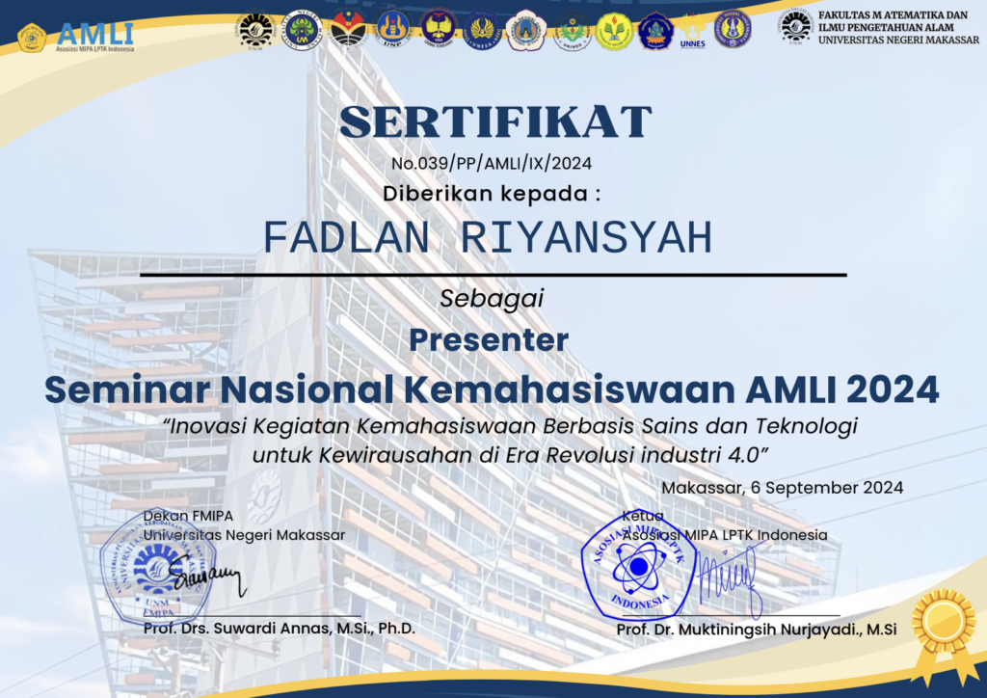Click the Fakultas Matematika dan Ilmu Pengetahuan Alam text
The height and width of the screenshot is (698, 987).
(x=893, y=28)
